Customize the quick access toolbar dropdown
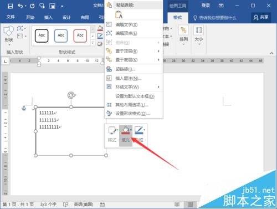277x209 pixels. [62, 6]
